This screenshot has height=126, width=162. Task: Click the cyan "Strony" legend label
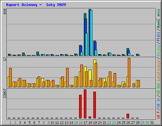159,51
